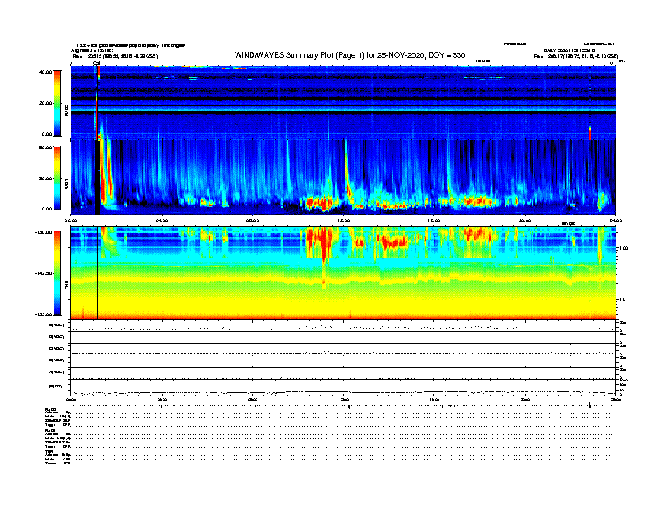The width and height of the screenshot is (664, 513).
Task: Click the |B| bottom line plot label
Action: point(55,386)
